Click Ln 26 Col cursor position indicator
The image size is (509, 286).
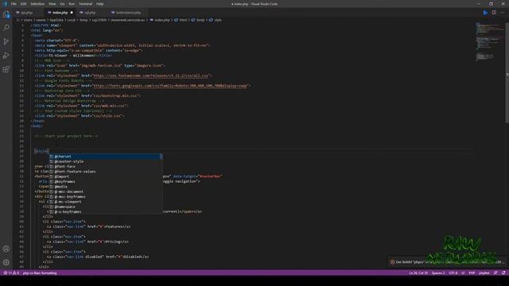(x=418, y=273)
